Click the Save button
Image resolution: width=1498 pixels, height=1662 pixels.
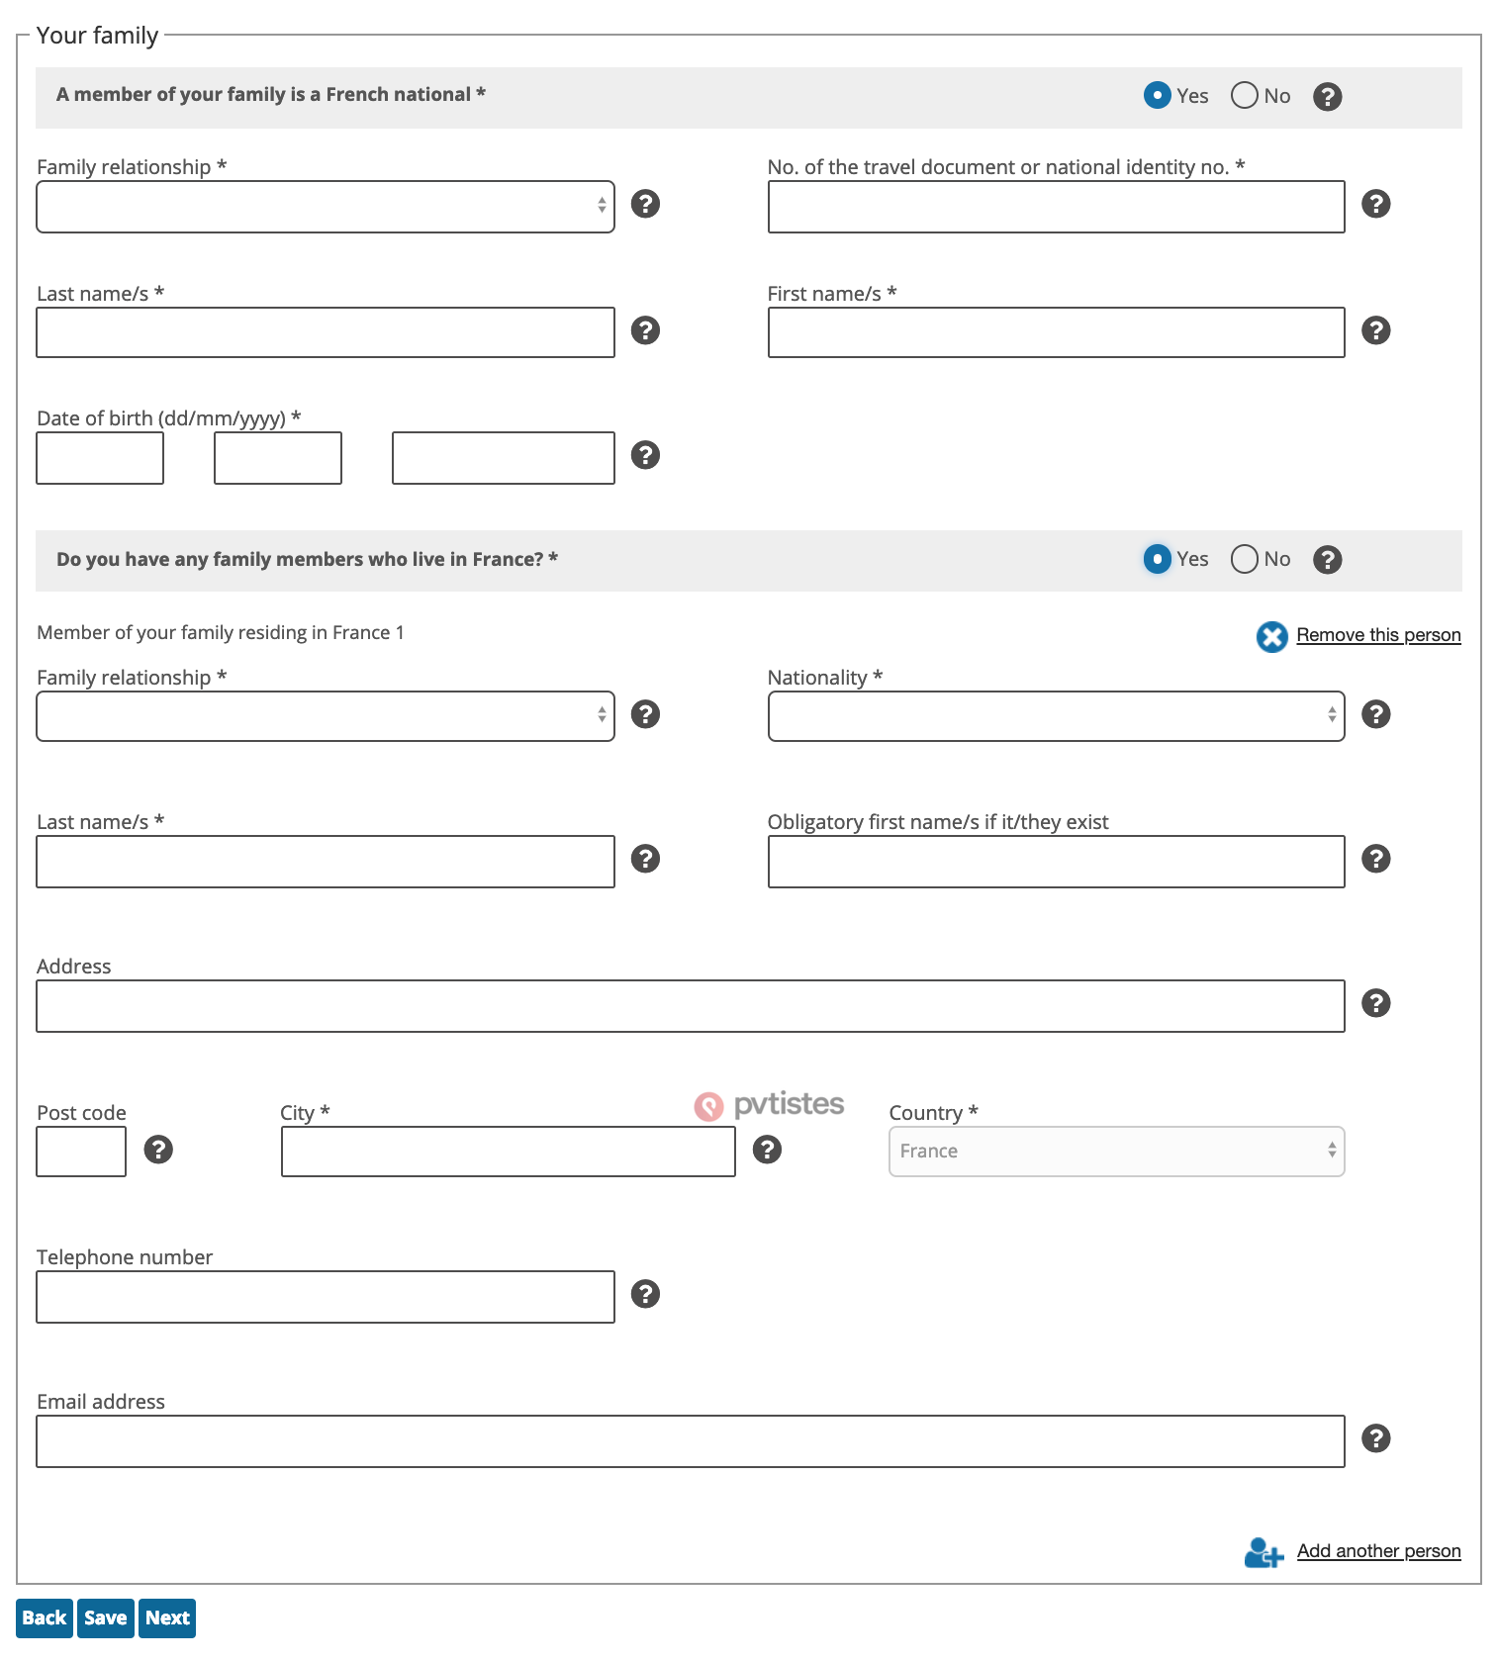tap(106, 1618)
